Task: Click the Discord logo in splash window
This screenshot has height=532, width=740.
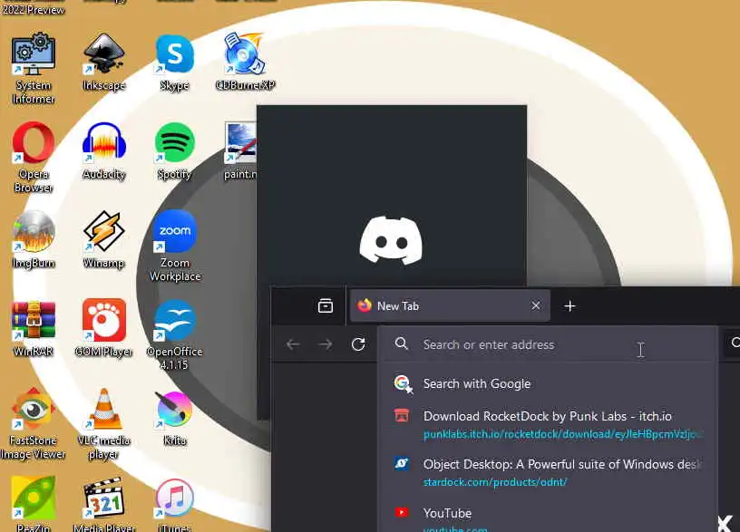Action: [391, 239]
